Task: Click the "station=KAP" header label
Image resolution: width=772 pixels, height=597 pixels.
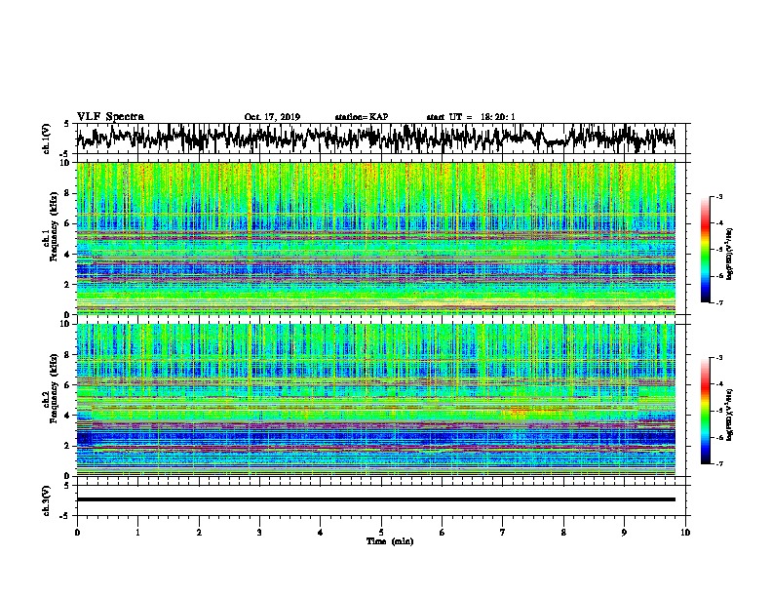Action: (362, 117)
